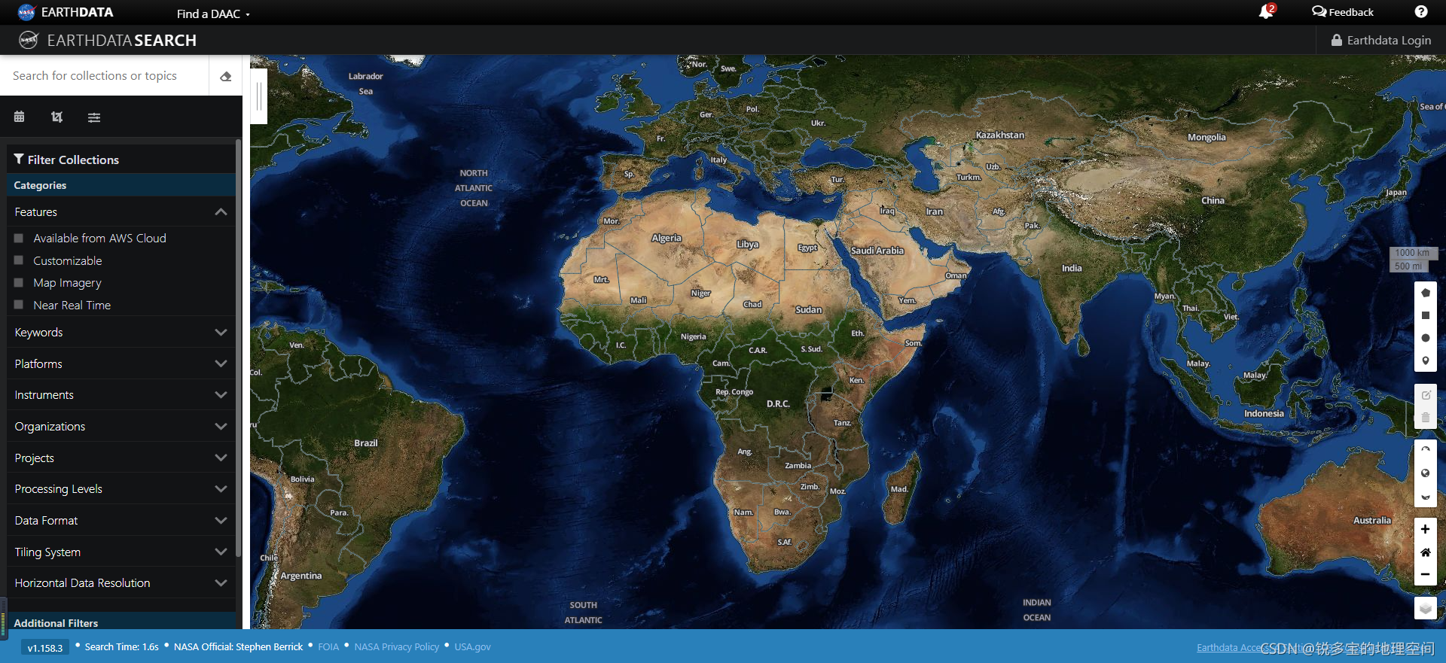Viewport: 1446px width, 663px height.
Task: Open NASA Privacy Policy link
Action: click(396, 646)
